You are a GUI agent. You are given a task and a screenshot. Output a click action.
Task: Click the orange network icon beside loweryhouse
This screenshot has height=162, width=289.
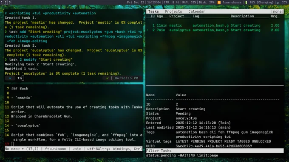point(219,3)
